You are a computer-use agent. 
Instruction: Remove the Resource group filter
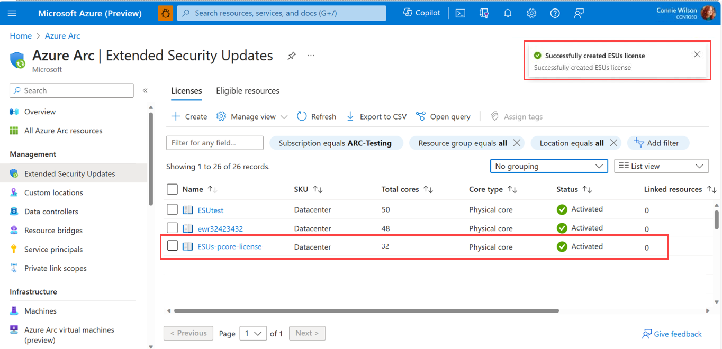517,143
